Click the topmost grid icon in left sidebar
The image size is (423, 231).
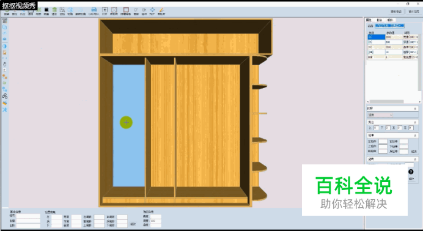click(x=5, y=21)
